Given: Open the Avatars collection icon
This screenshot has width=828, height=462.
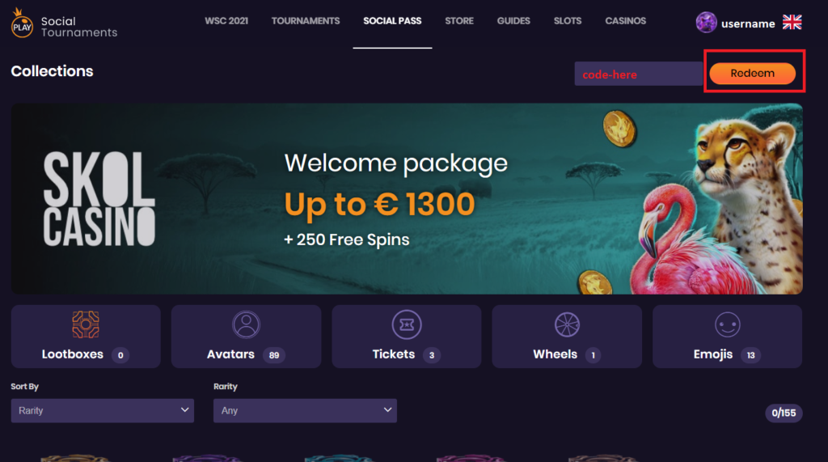Looking at the screenshot, I should [x=246, y=324].
